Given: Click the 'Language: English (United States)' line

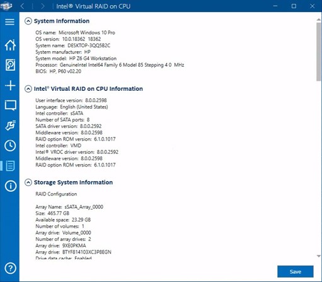Looking at the screenshot, I should pos(72,107).
